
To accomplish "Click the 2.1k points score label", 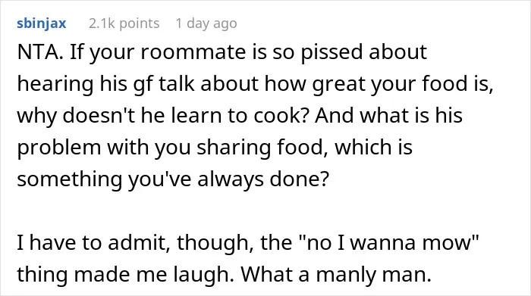I will [x=124, y=23].
